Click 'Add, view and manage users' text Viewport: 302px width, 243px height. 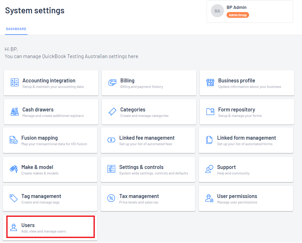pos(43,231)
